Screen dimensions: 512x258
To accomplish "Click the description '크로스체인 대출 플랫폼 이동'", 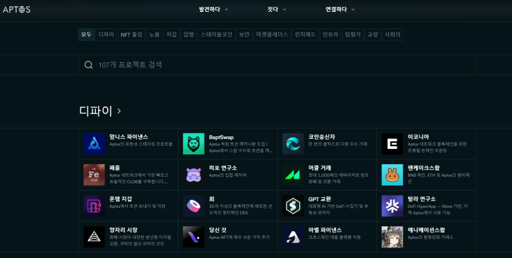I will (334, 237).
